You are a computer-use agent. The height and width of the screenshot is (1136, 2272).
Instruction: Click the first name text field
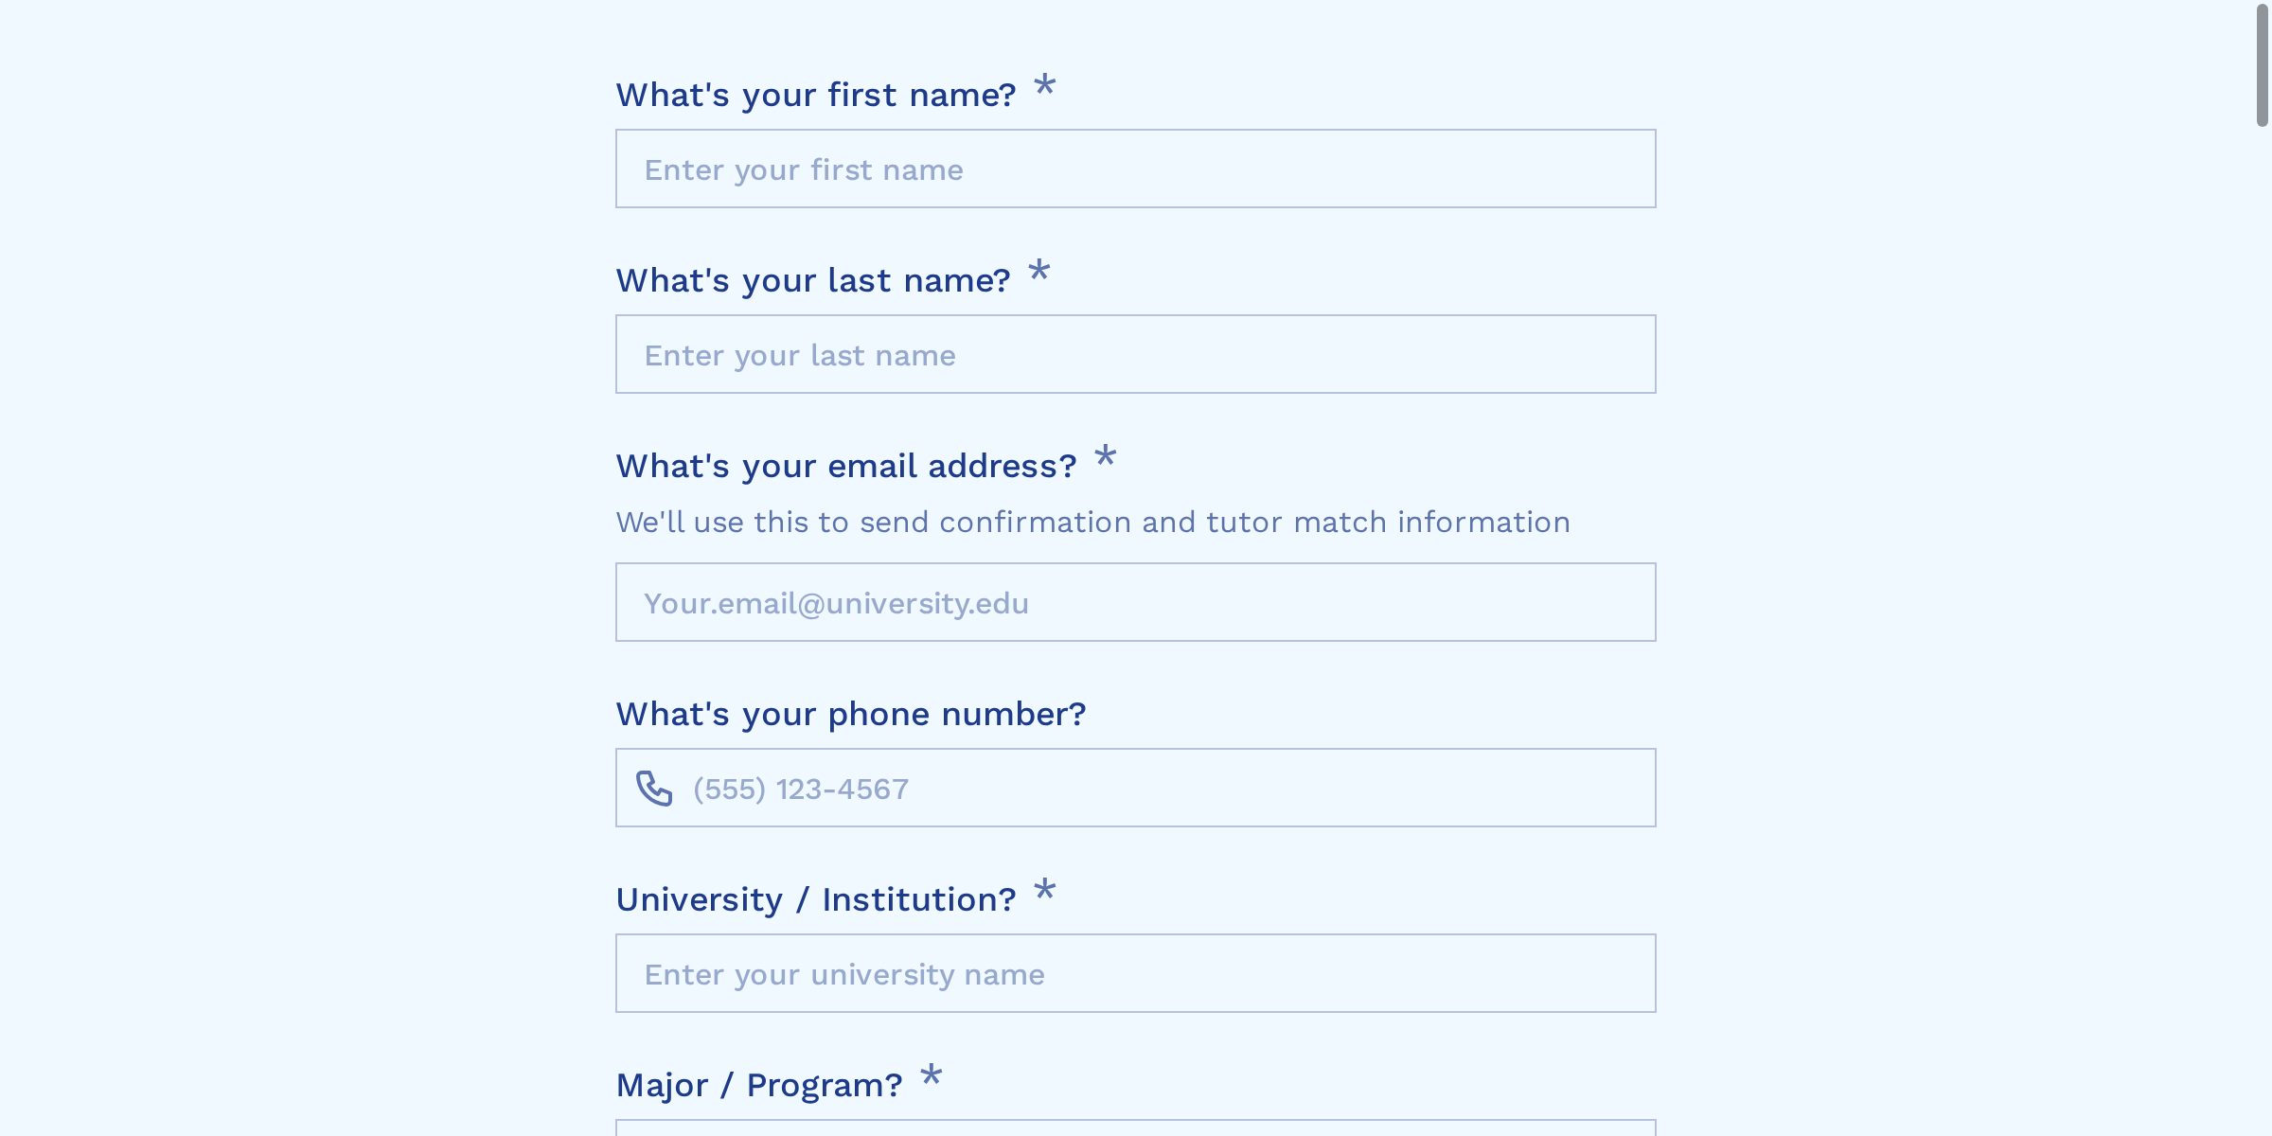click(x=1135, y=169)
